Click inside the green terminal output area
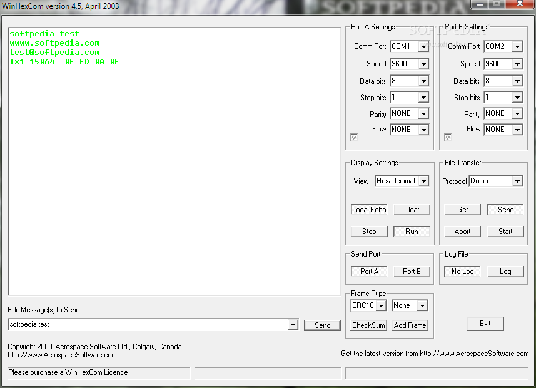The image size is (536, 388). click(x=174, y=161)
